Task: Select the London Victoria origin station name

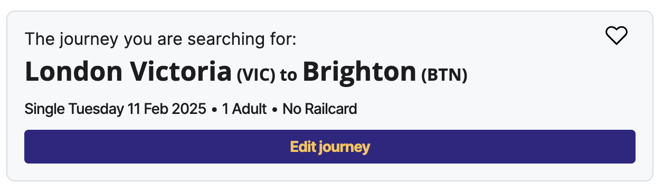Action: (x=128, y=71)
